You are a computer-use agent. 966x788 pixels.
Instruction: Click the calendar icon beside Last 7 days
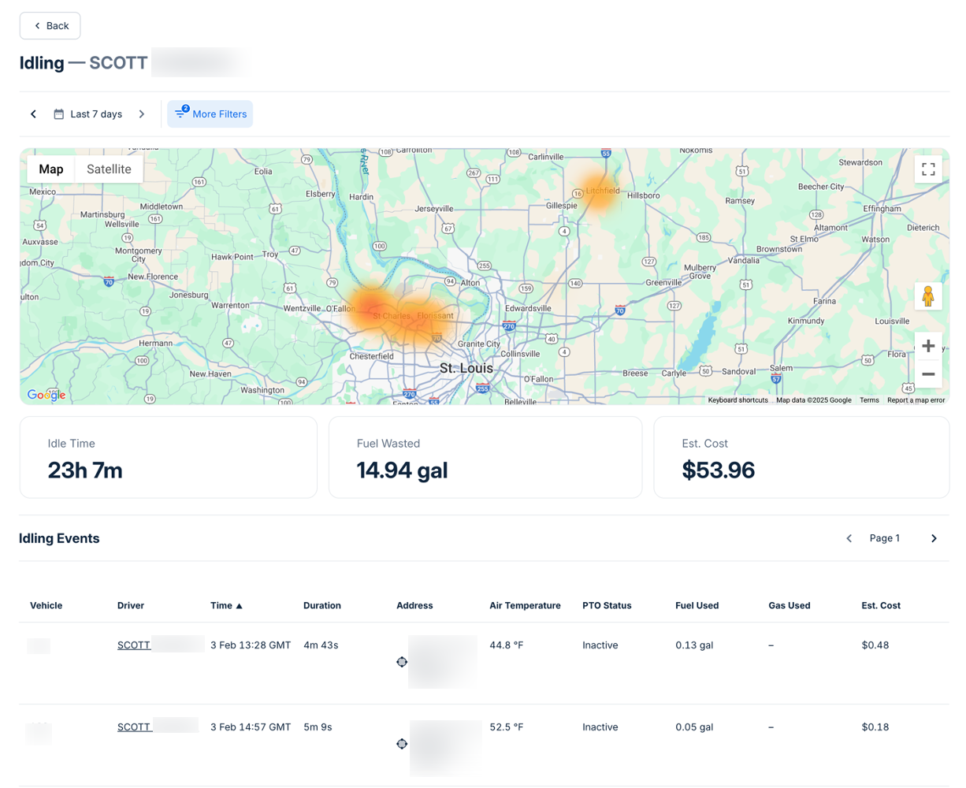(x=58, y=113)
